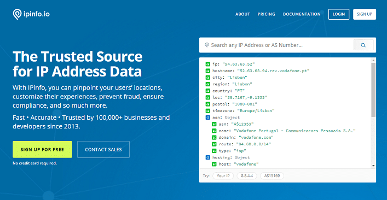Click the location pin icon in search box

coord(207,45)
